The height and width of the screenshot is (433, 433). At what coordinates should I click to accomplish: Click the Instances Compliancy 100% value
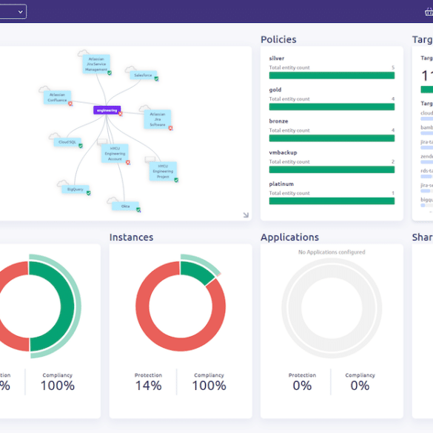[x=209, y=386]
